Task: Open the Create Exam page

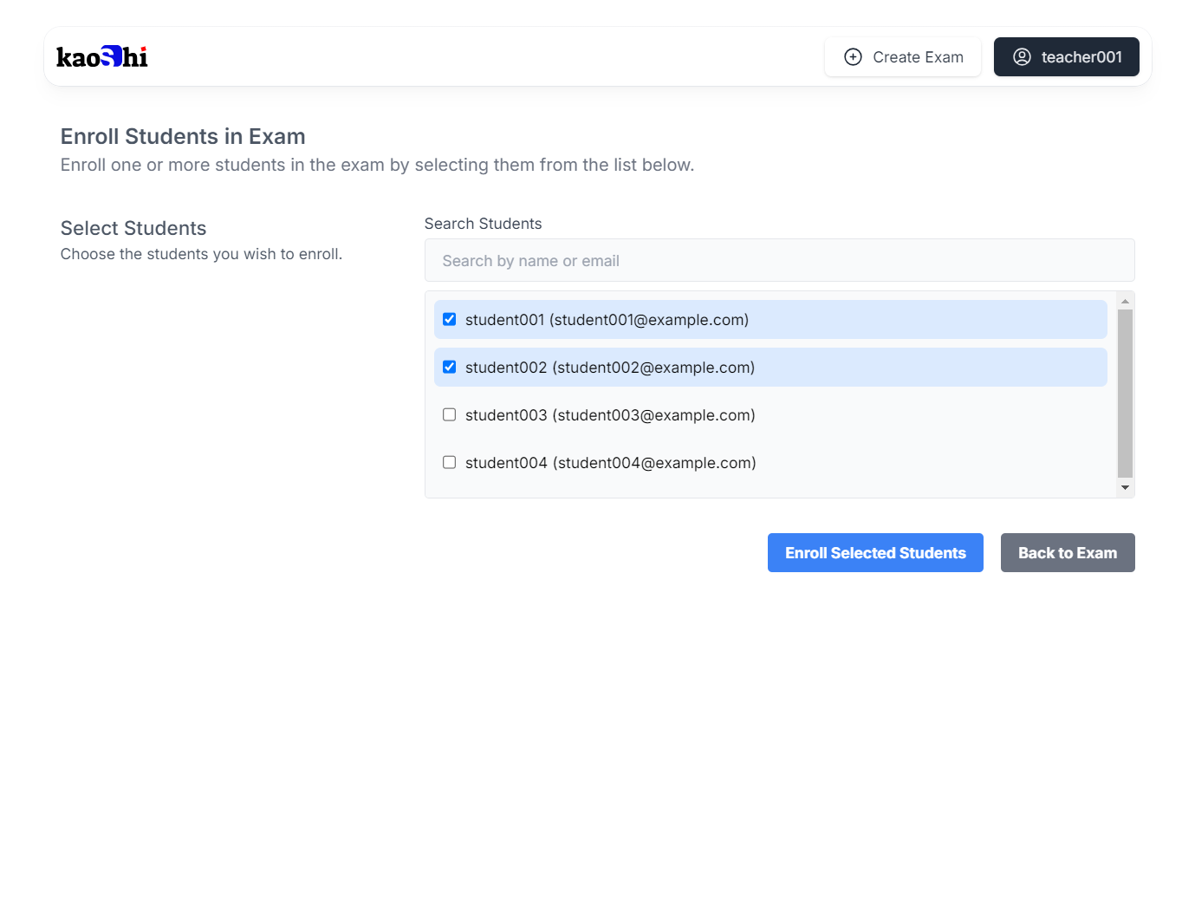Action: [x=902, y=57]
